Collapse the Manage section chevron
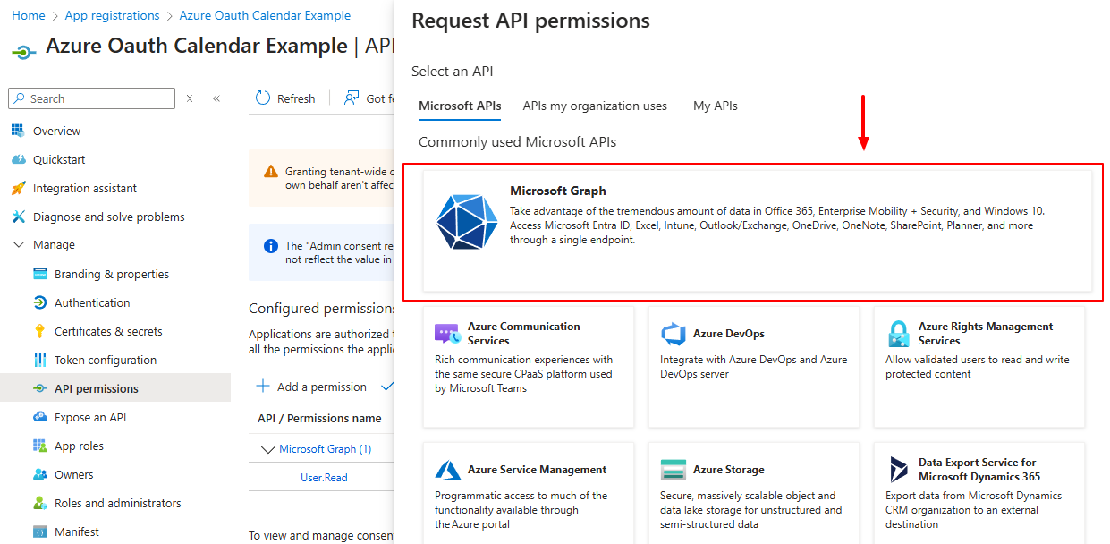The height and width of the screenshot is (544, 1110). coord(18,245)
